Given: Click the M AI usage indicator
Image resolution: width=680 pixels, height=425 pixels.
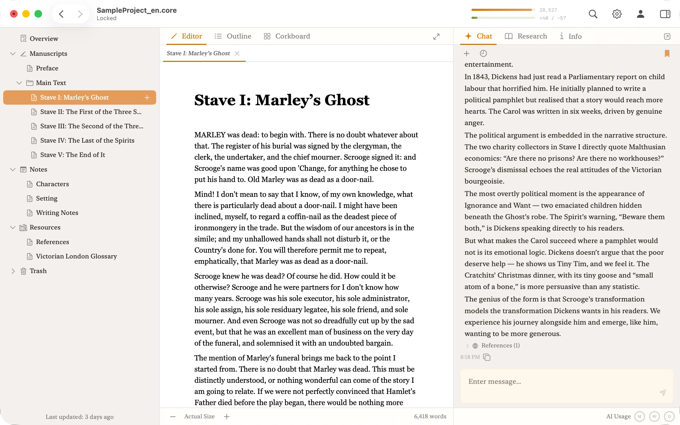Looking at the screenshot, I should [x=640, y=416].
